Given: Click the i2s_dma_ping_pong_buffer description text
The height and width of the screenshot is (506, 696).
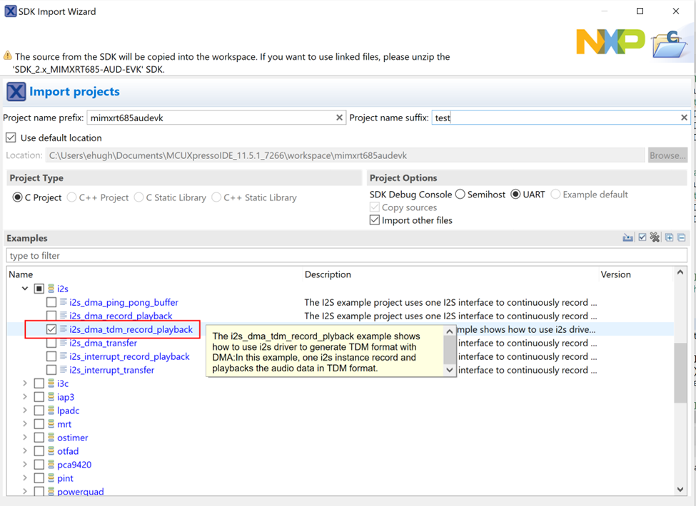Looking at the screenshot, I should coord(450,302).
